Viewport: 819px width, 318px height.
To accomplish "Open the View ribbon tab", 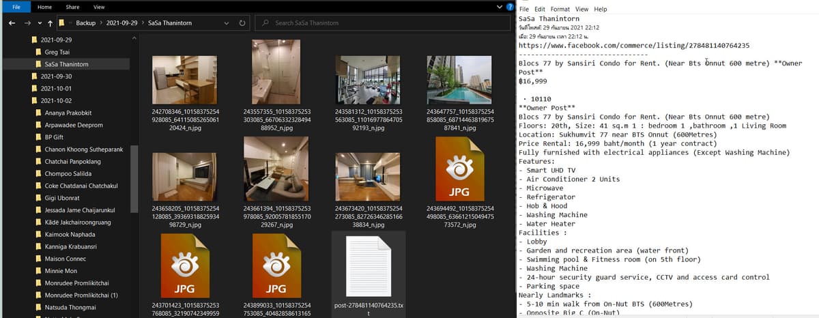I will coord(99,7).
